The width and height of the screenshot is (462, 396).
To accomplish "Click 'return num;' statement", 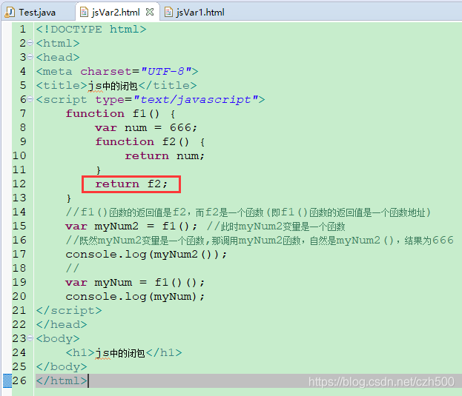I will [165, 156].
